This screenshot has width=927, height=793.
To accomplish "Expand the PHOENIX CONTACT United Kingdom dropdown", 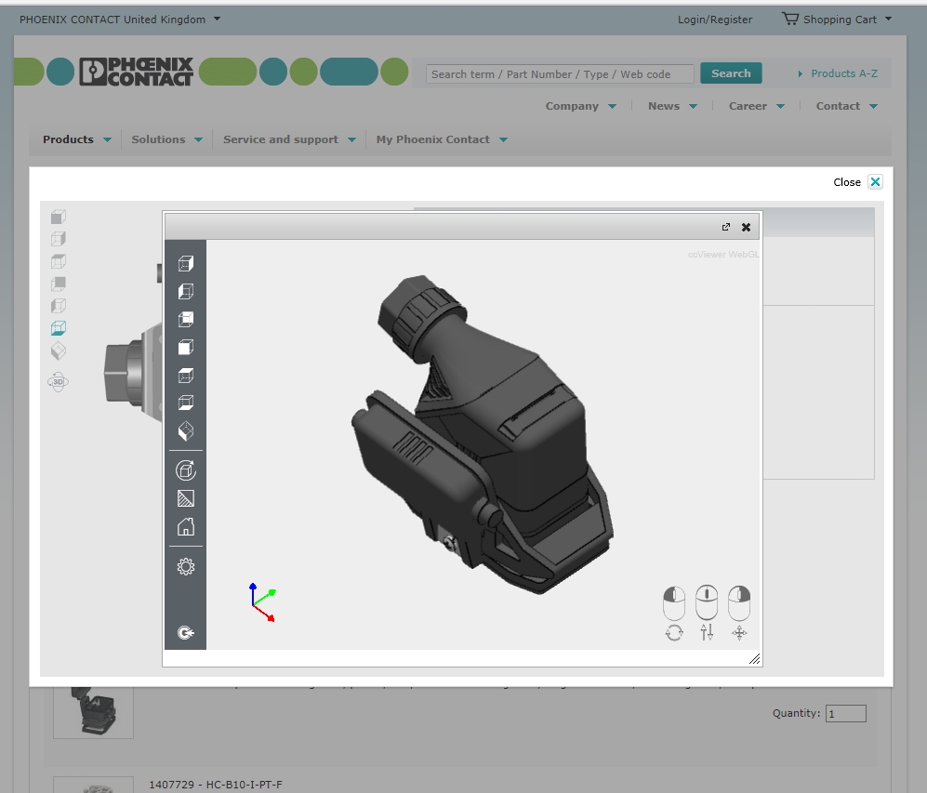I will click(x=120, y=19).
